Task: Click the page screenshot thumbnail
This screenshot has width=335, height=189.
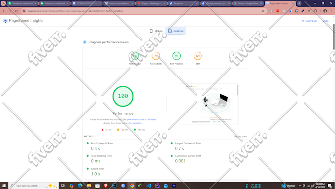Action: (209, 104)
